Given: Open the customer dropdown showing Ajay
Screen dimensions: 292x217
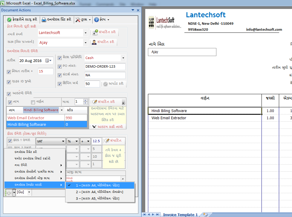Looking at the screenshot, I should (85, 43).
